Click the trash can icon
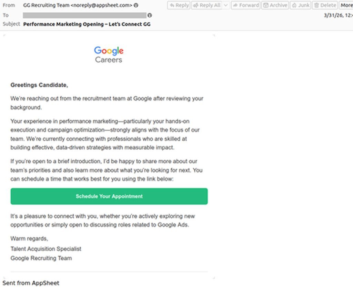This screenshot has width=353, height=304. coord(316,6)
